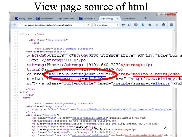The height and width of the screenshot is (137, 182).
Task: Open the /people/daniele-armaleo link
Action: [89, 118]
